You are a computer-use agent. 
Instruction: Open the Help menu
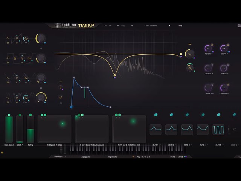(x=180, y=26)
